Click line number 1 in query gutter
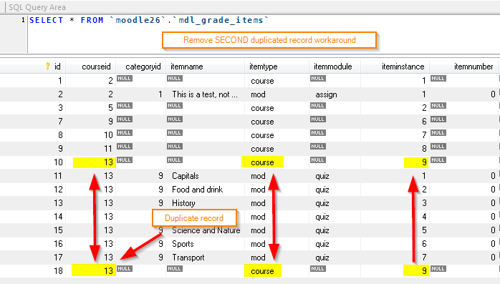Image resolution: width=500 pixels, height=284 pixels. [23, 20]
